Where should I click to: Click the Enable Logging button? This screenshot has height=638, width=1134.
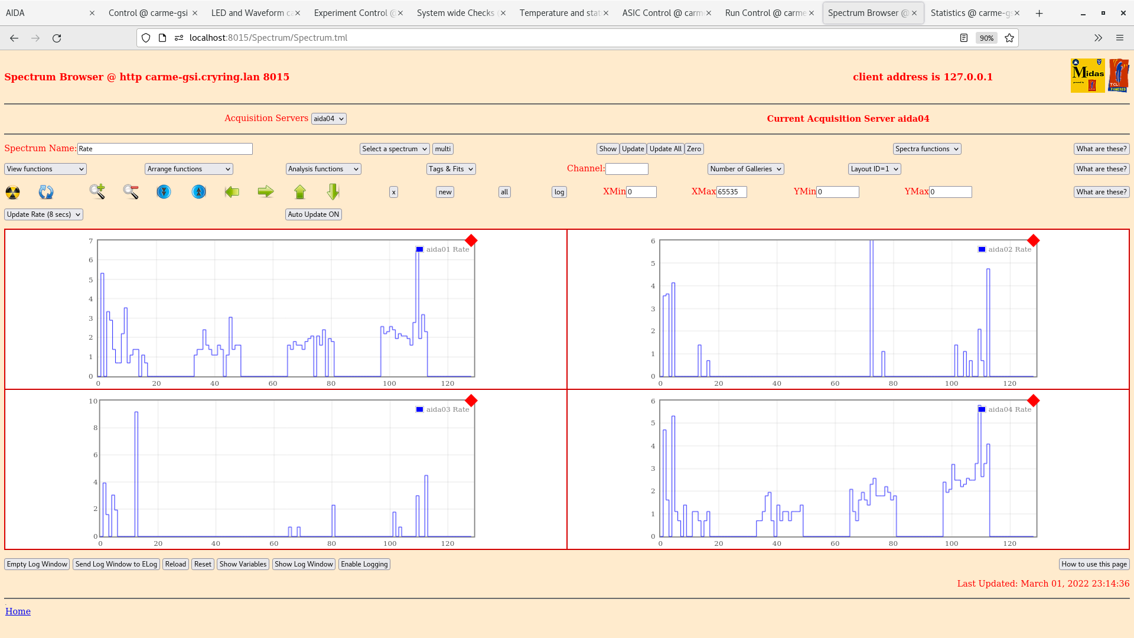click(364, 564)
